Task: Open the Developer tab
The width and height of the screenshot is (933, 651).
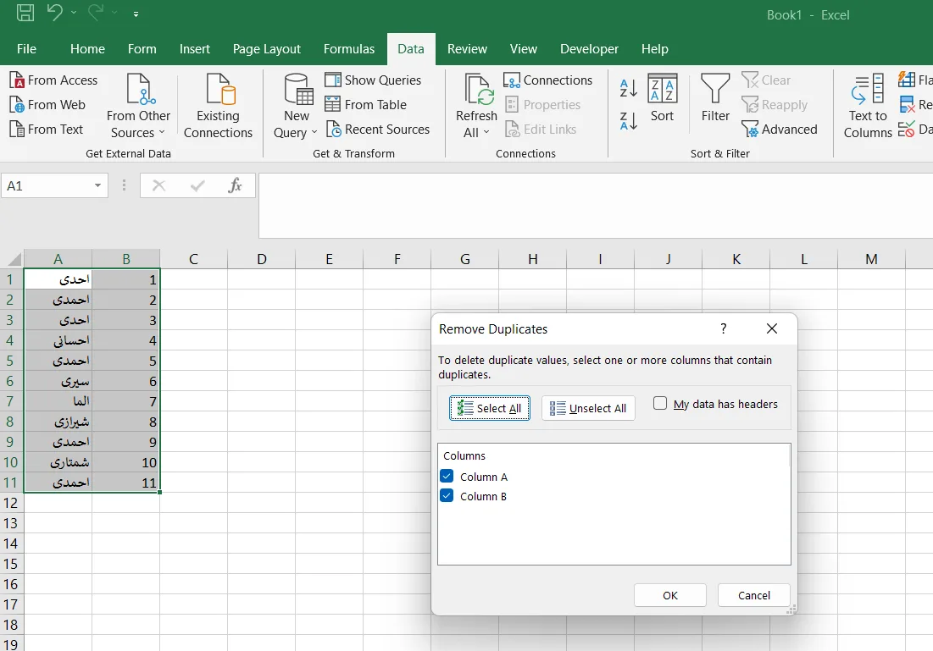Action: [589, 49]
